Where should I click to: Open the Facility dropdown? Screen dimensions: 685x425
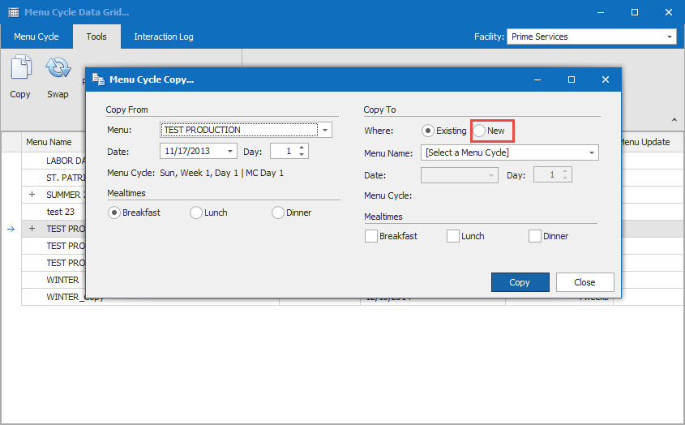670,36
